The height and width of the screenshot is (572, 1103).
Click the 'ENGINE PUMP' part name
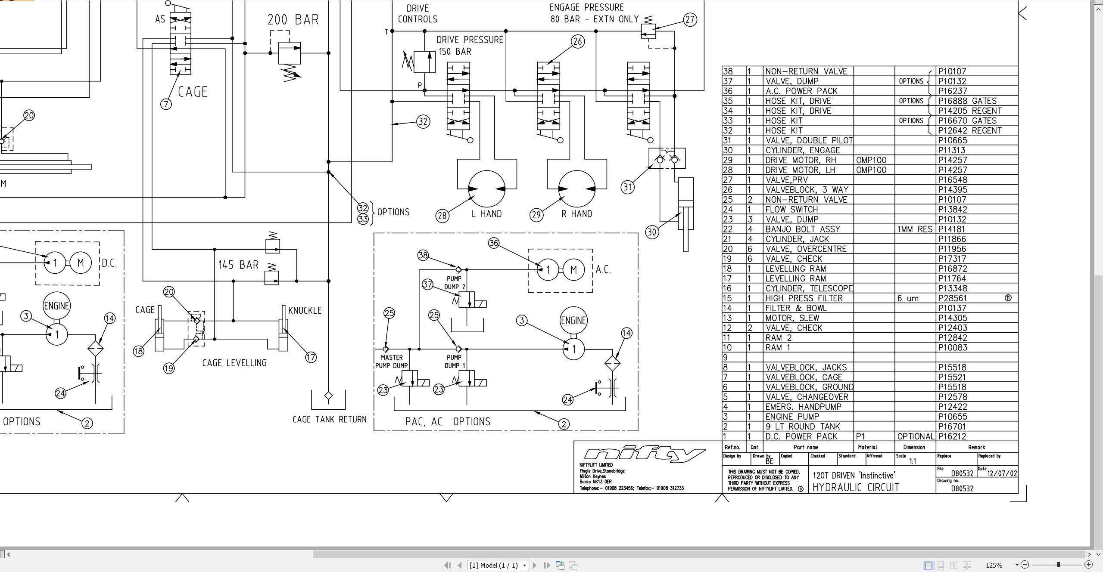[793, 416]
